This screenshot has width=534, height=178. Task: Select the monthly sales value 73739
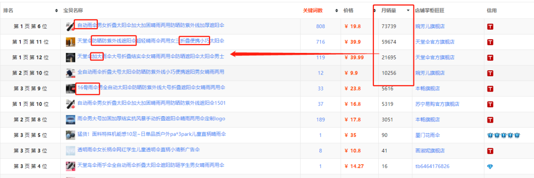(x=389, y=26)
